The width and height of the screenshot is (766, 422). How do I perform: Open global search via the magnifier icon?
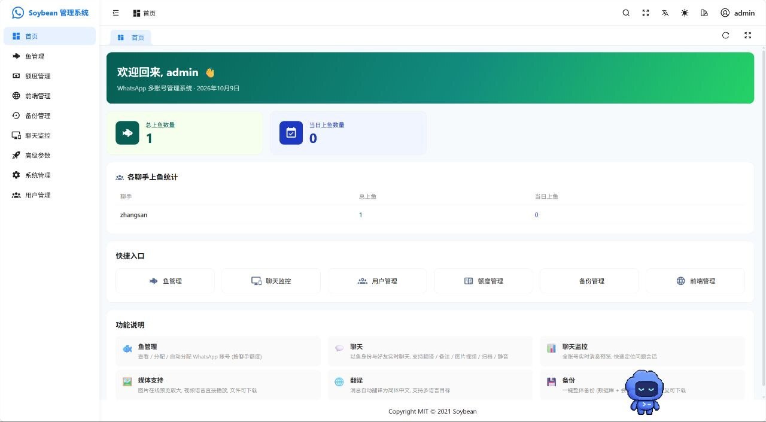click(x=626, y=13)
